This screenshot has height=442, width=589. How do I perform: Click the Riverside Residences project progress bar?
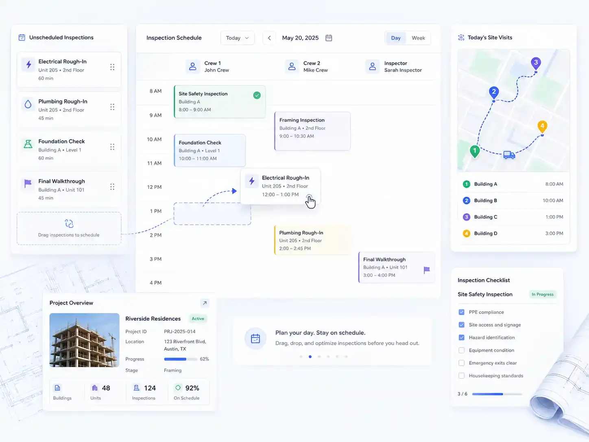coord(180,359)
